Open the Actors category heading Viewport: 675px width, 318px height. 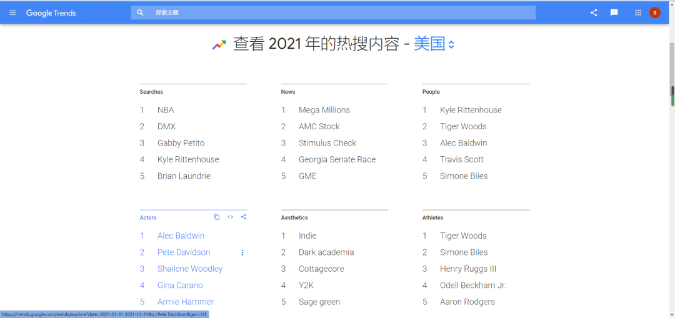point(148,217)
